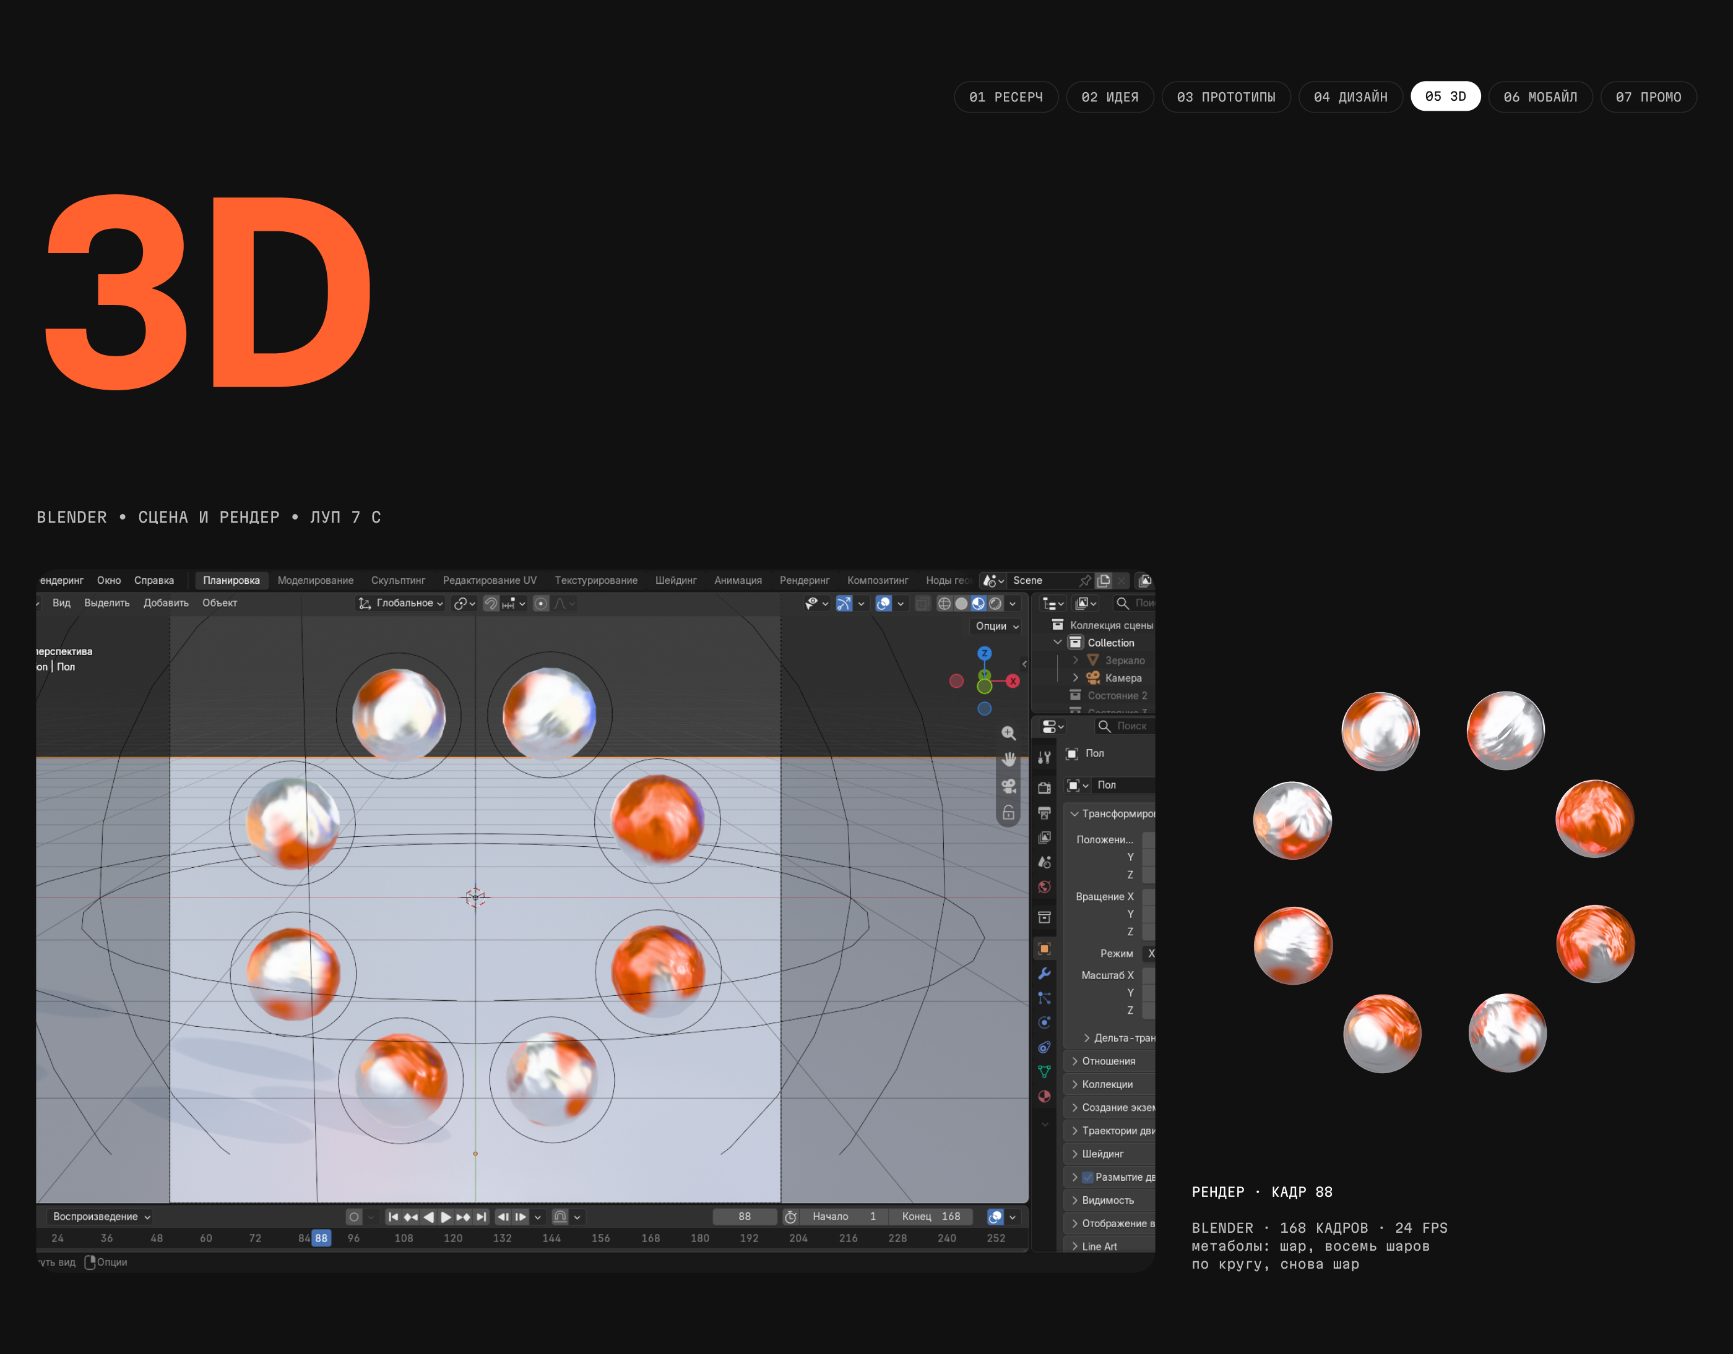The height and width of the screenshot is (1354, 1733).
Task: Open the Particles properties tab
Action: [1044, 998]
